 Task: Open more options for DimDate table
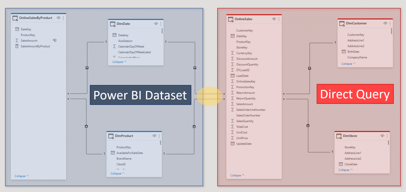pos(161,24)
